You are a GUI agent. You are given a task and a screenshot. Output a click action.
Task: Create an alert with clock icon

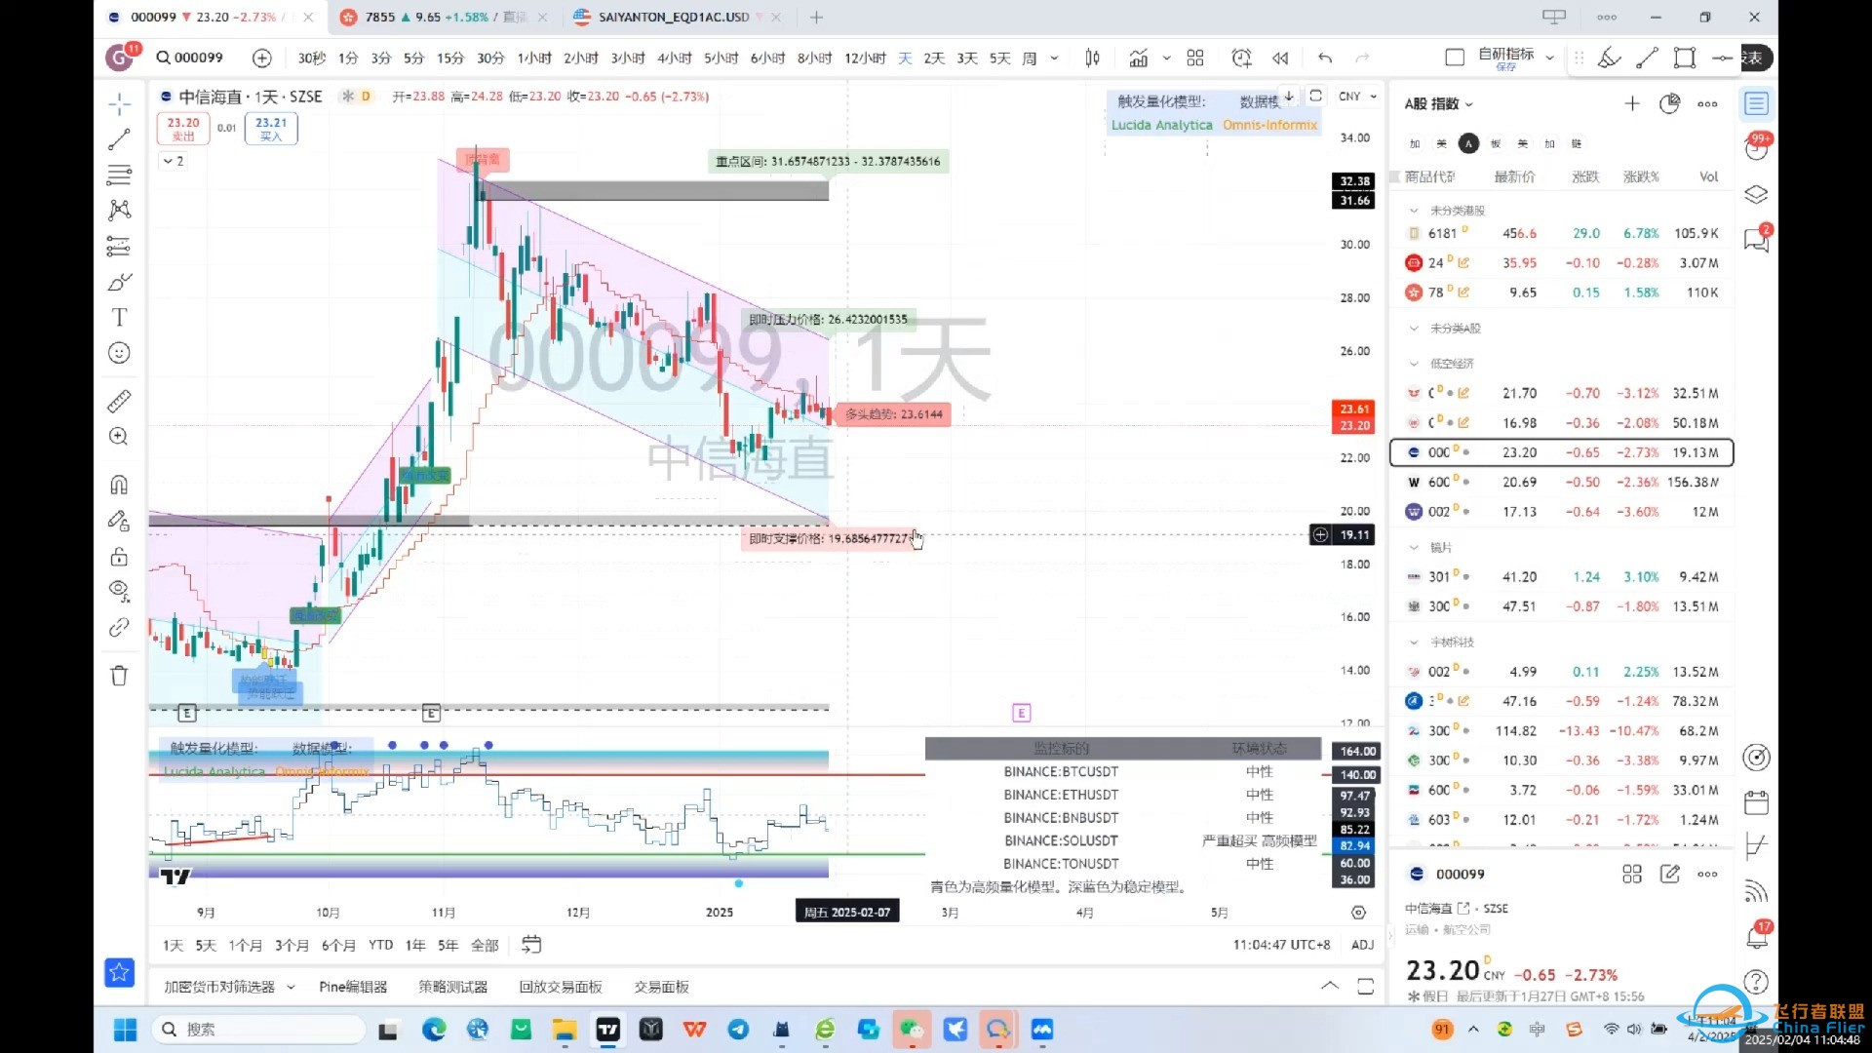click(1241, 58)
